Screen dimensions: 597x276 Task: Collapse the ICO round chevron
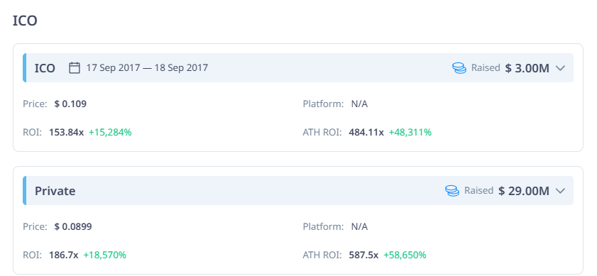[x=560, y=68]
